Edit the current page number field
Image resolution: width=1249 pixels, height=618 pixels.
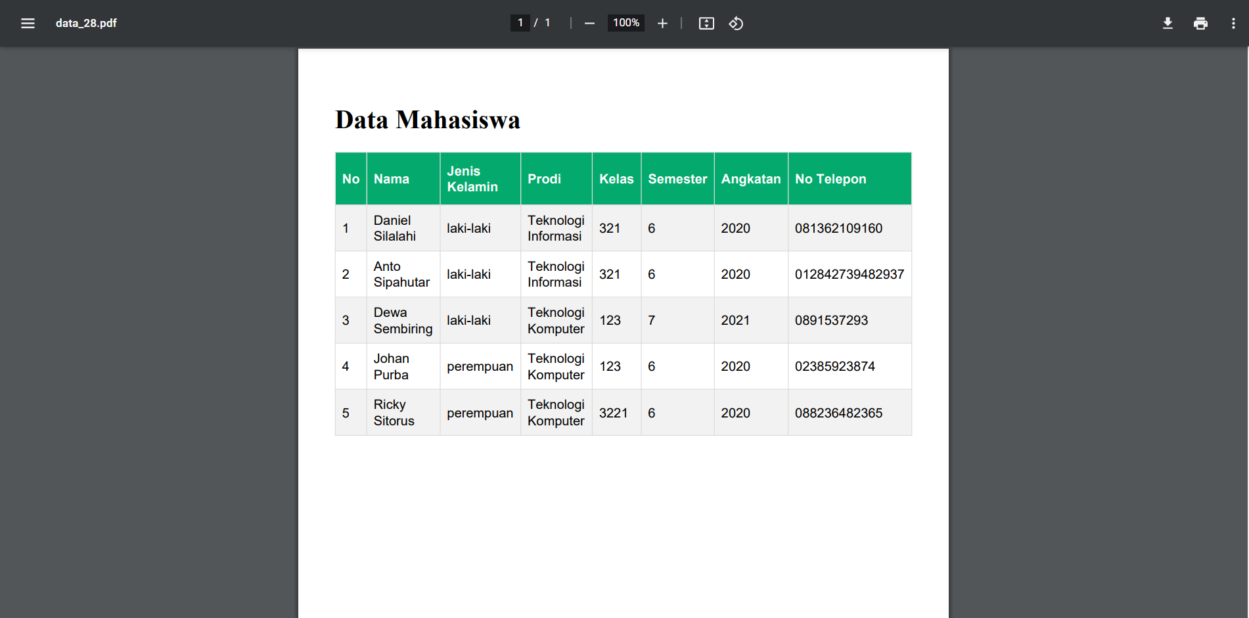520,23
